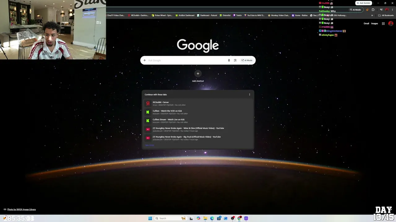Open Microsoft Edge from the taskbar
The height and width of the screenshot is (222, 396).
(x=212, y=218)
